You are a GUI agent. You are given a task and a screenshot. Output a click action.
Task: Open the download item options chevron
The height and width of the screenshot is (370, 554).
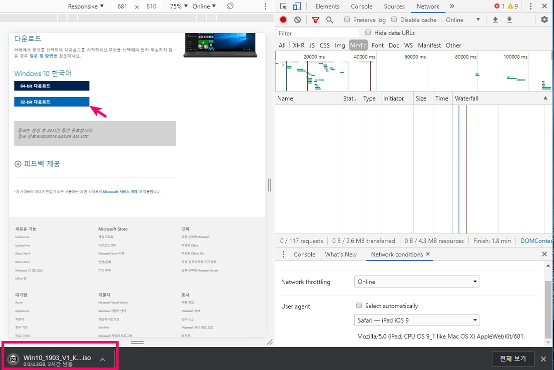(x=103, y=359)
